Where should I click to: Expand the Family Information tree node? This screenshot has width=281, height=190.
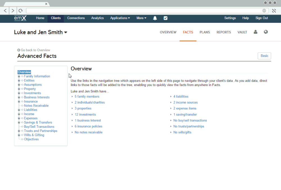[x=19, y=76]
